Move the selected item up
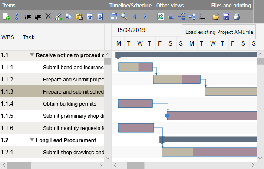The width and height of the screenshot is (264, 169). coord(90,16)
